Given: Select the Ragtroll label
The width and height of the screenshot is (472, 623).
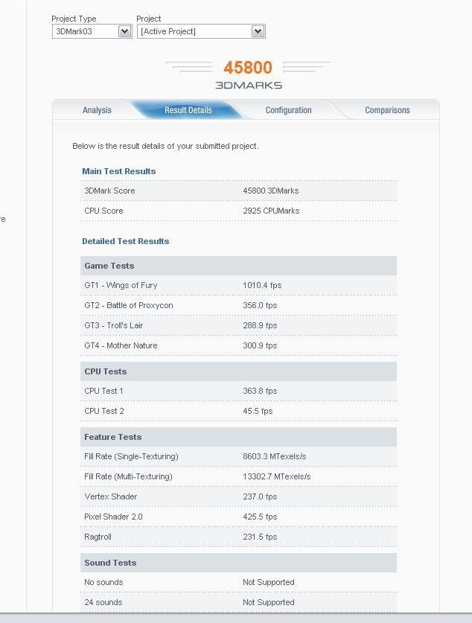Looking at the screenshot, I should (98, 537).
